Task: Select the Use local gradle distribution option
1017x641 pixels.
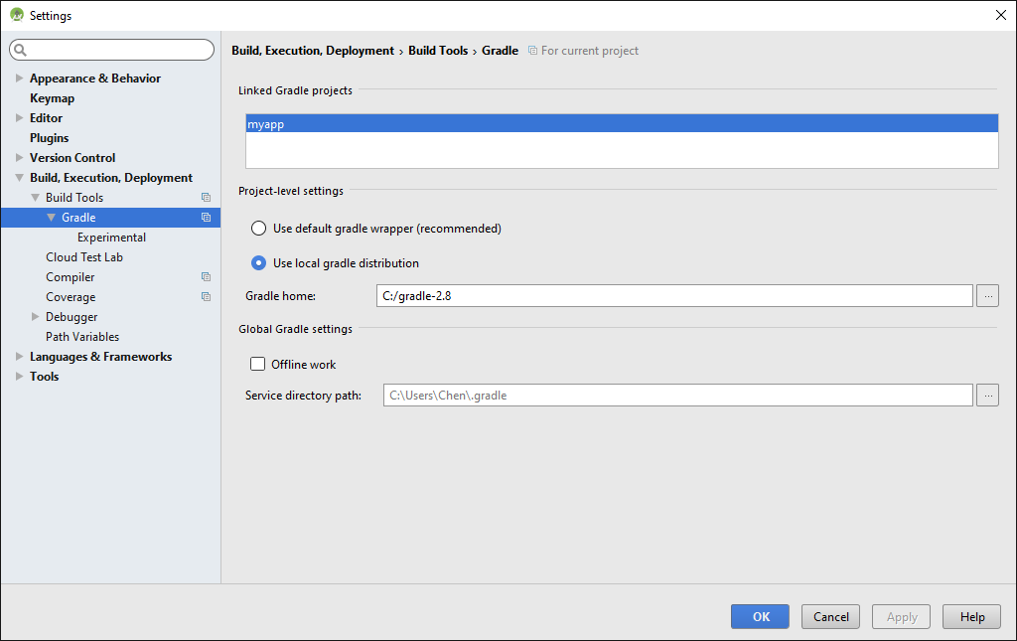Action: [x=258, y=262]
